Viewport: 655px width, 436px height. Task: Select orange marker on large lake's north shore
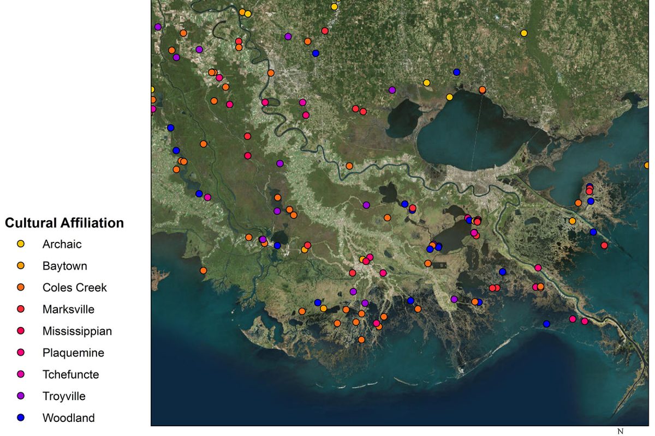pyautogui.click(x=483, y=90)
